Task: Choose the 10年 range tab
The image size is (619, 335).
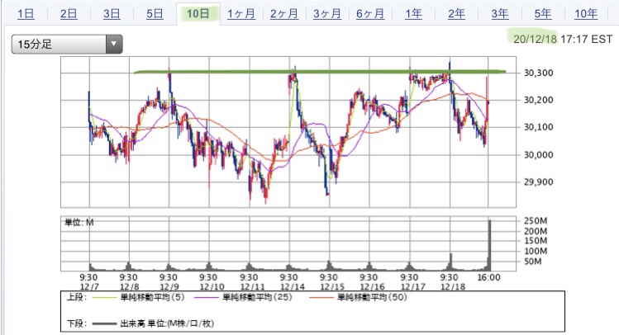Action: pyautogui.click(x=586, y=14)
